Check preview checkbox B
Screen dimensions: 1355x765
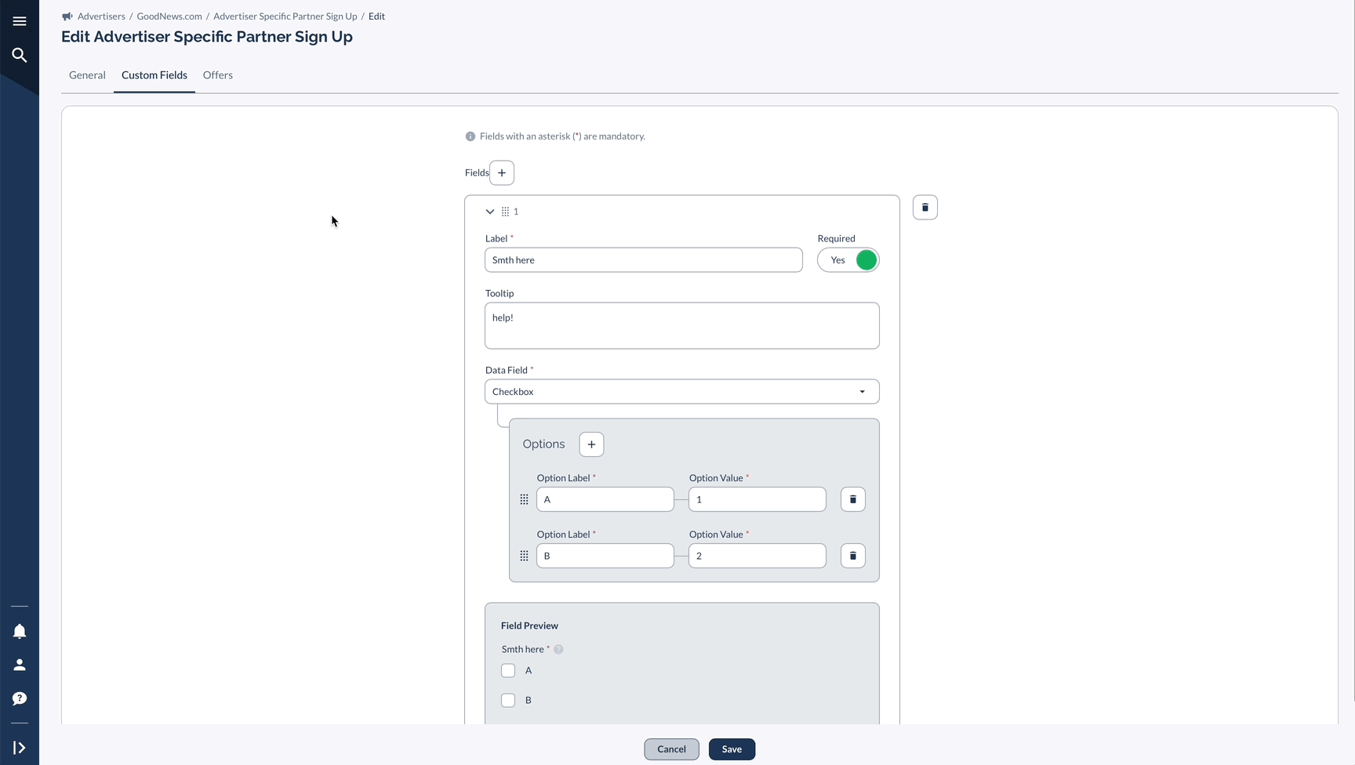tap(508, 701)
